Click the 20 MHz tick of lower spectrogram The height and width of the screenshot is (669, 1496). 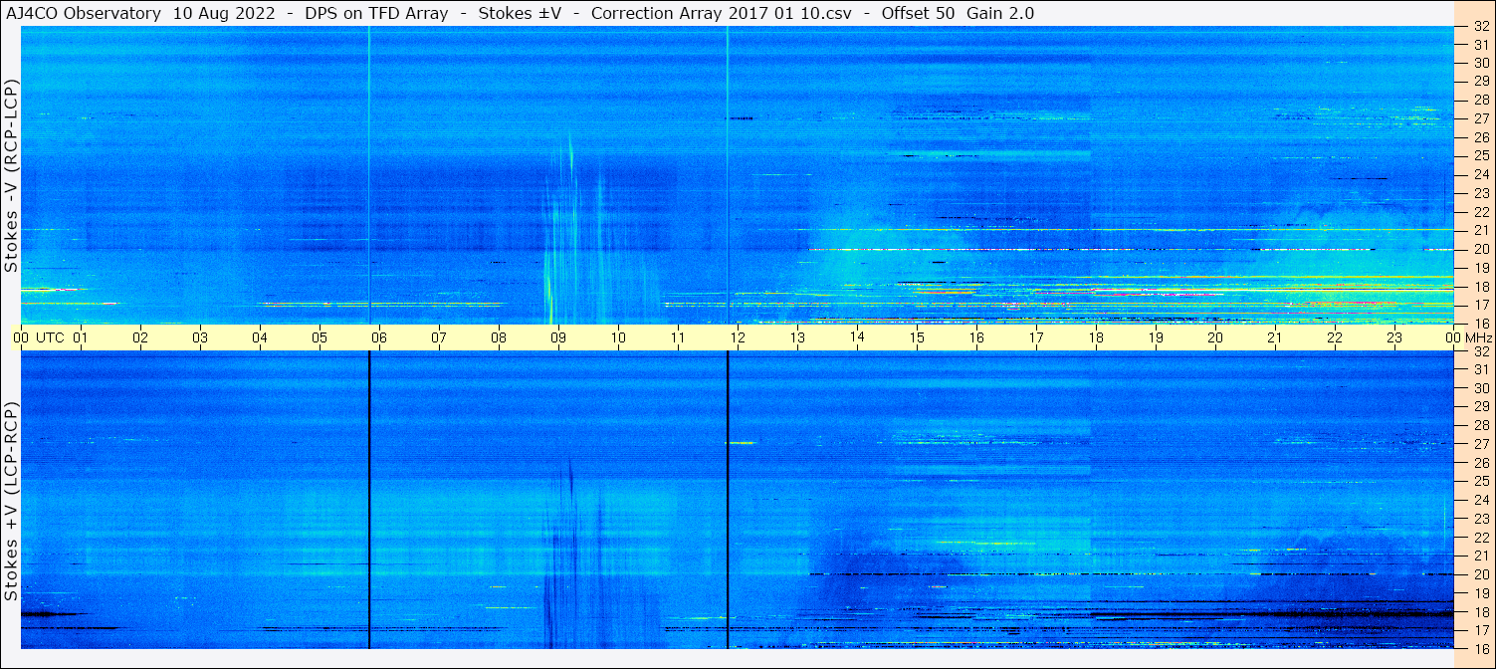(1480, 574)
